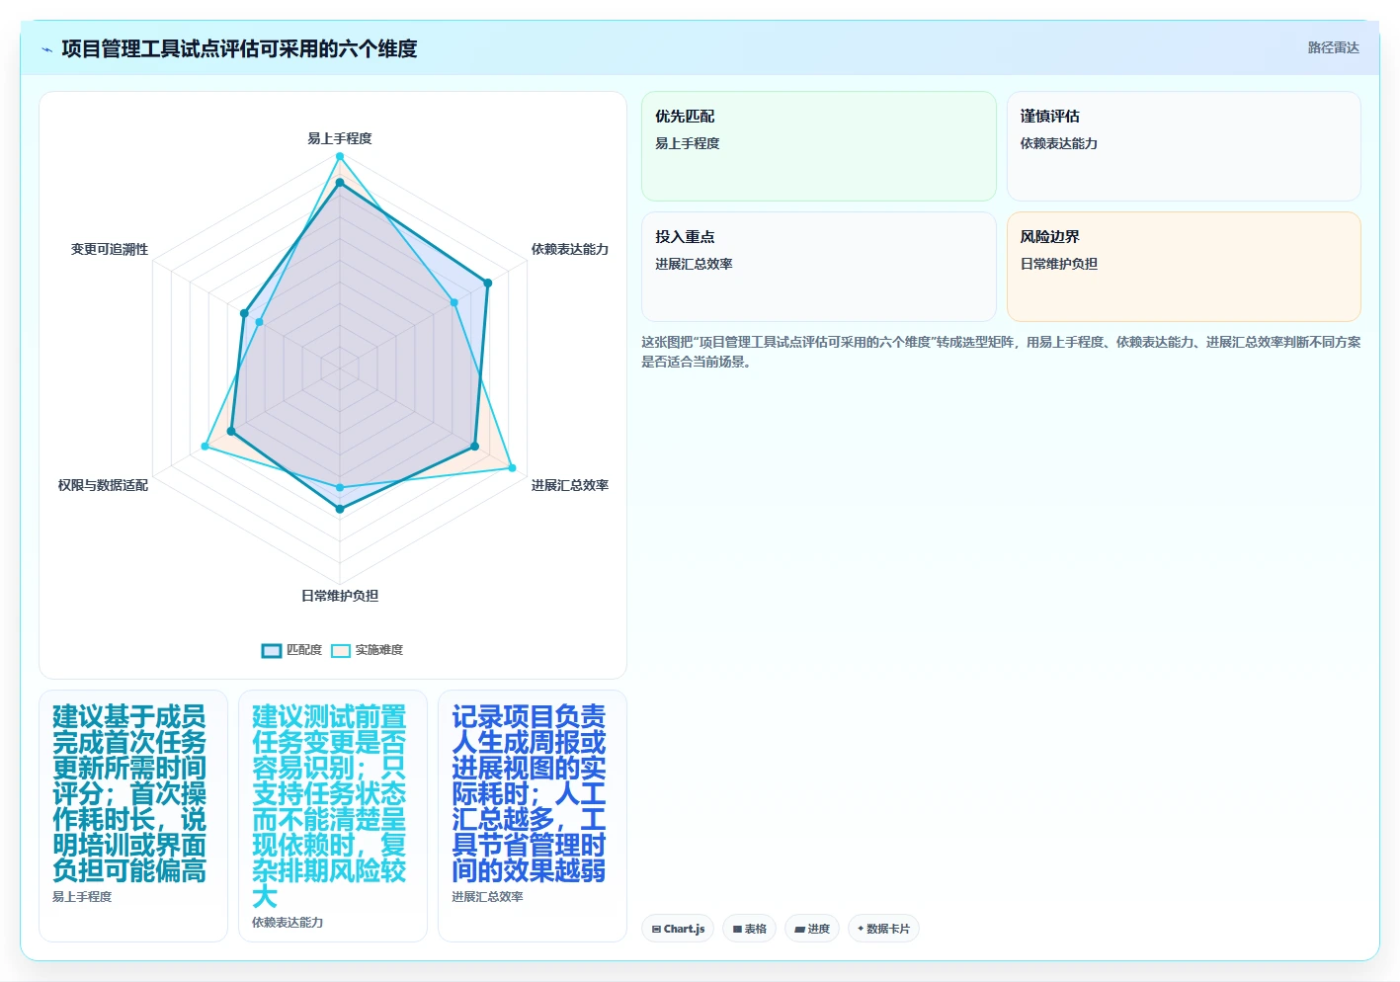Open the 投入重点 card
Image resolution: width=1400 pixels, height=982 pixels.
pyautogui.click(x=819, y=267)
